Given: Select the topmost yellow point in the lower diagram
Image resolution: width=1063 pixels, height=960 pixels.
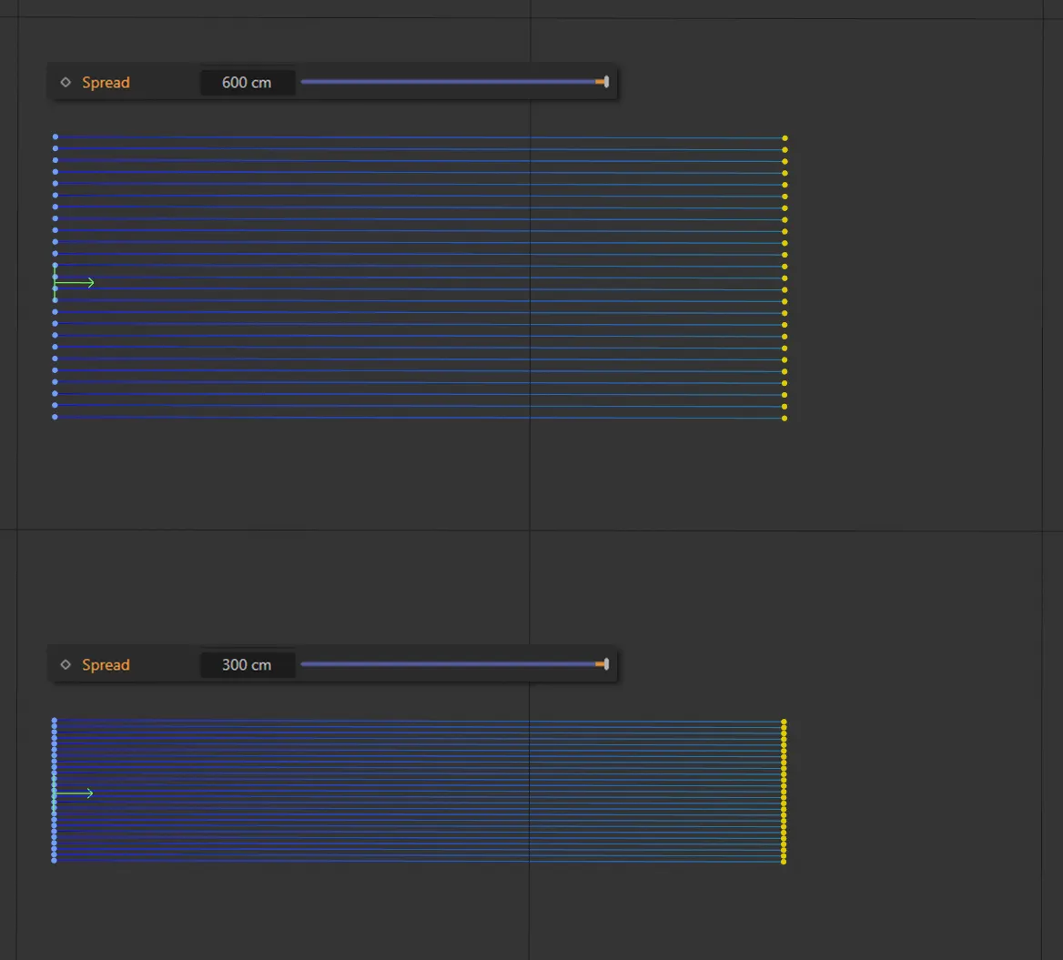Looking at the screenshot, I should tap(784, 722).
